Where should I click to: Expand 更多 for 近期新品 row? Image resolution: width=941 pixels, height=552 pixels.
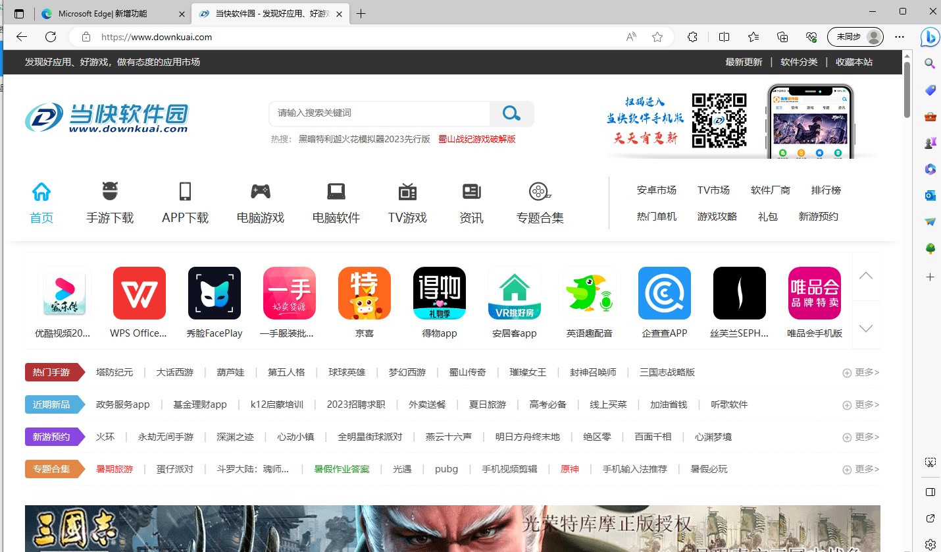click(x=861, y=405)
